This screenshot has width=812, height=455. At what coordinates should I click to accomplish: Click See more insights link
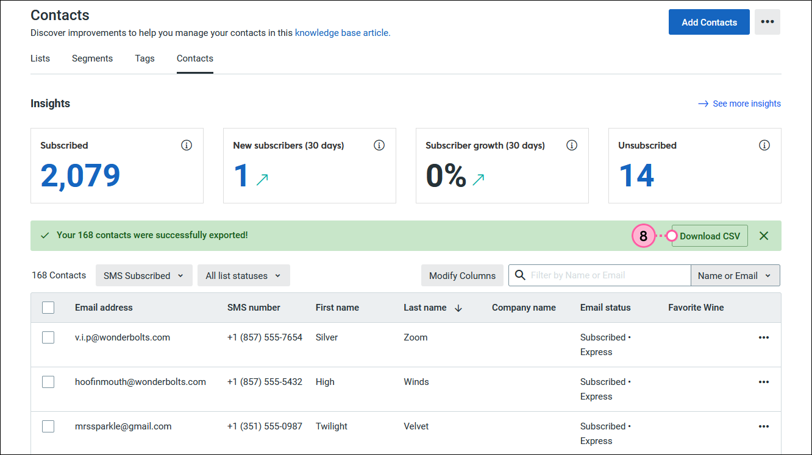(747, 104)
